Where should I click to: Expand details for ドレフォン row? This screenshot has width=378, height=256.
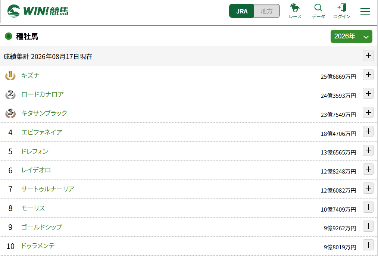coord(368,150)
